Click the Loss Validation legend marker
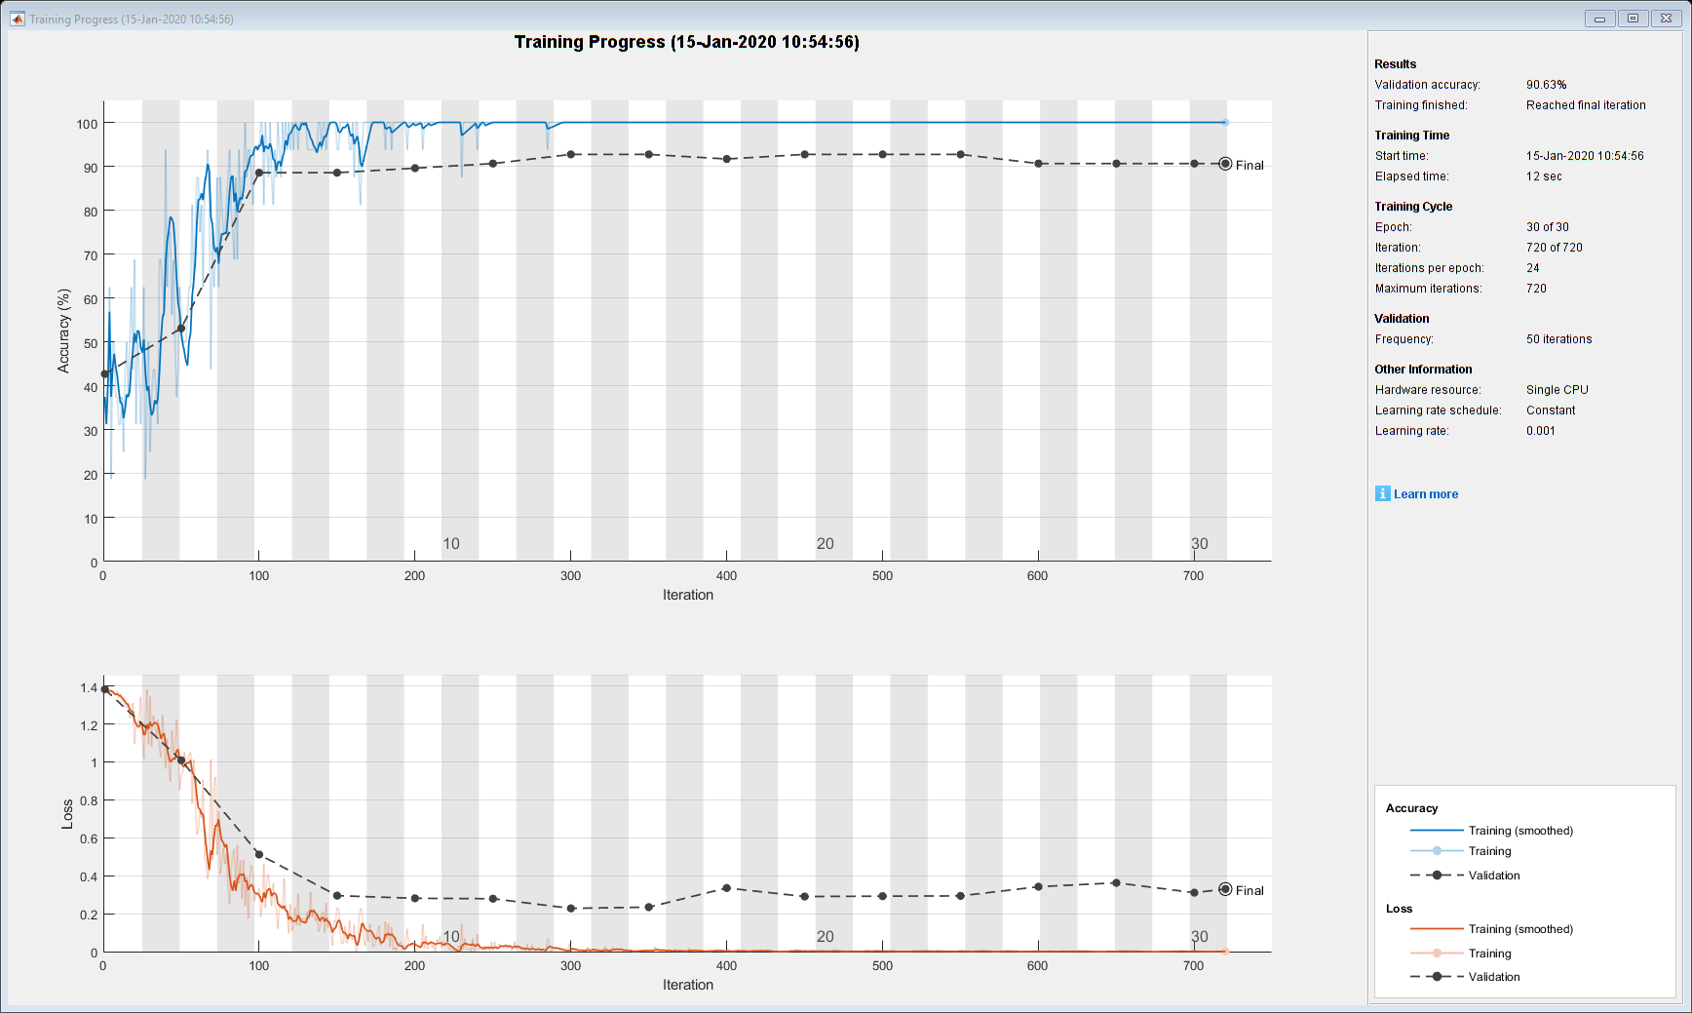 coord(1437,976)
